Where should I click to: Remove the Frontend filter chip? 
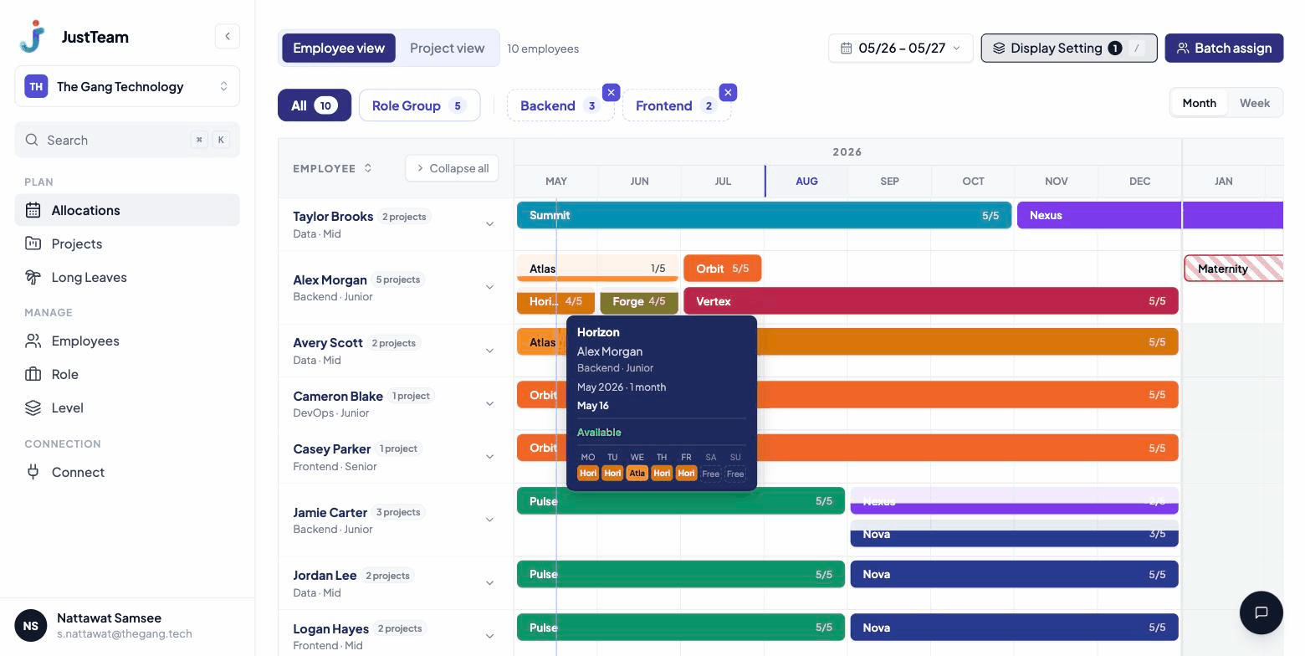click(x=728, y=92)
